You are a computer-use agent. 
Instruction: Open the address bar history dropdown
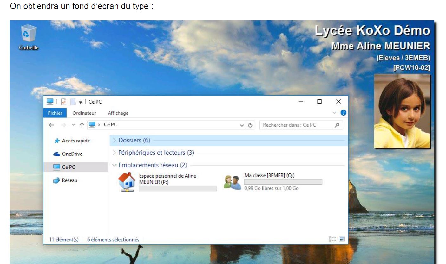pos(242,125)
